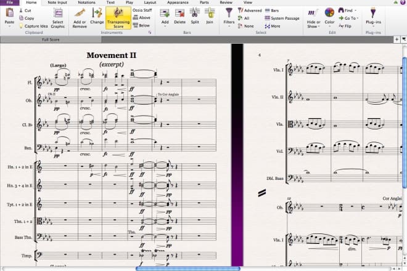This screenshot has height=271, width=407.
Task: Add ossia staff Above
Action: pos(142,18)
